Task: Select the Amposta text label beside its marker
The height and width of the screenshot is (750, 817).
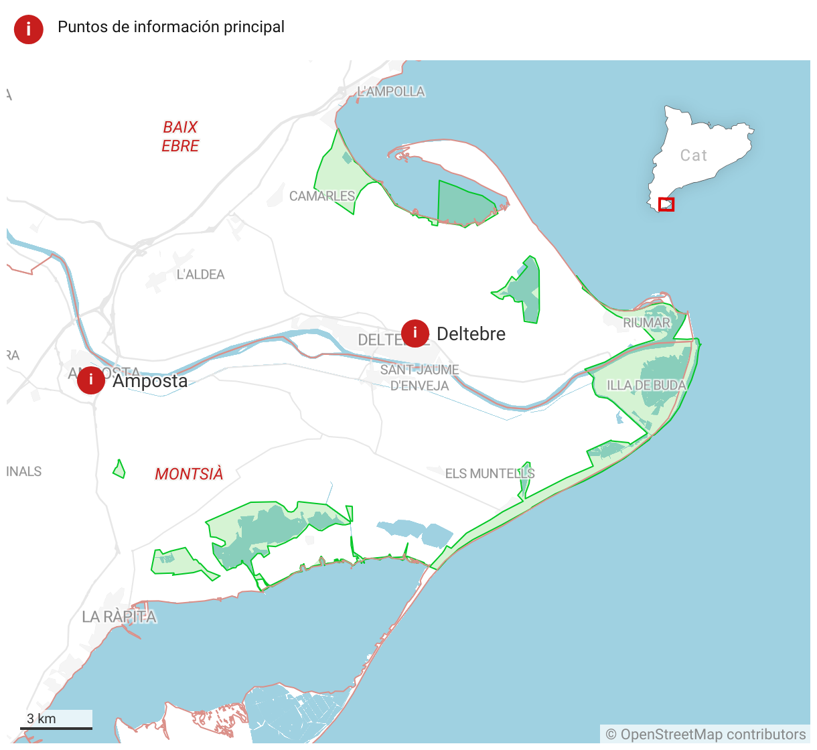Action: pos(150,380)
